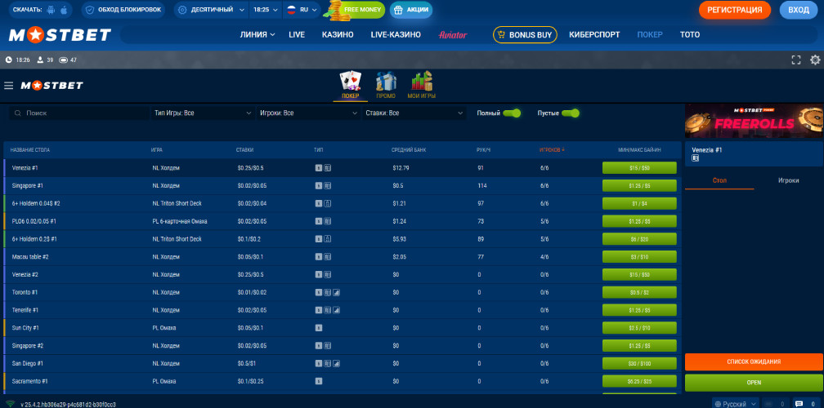This screenshot has height=408, width=824.
Task: Click the dollar type icon in Sun City #1 row
Action: pyautogui.click(x=319, y=328)
